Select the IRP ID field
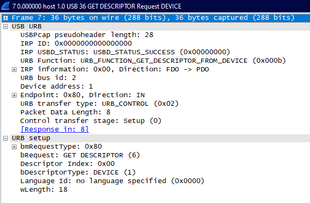This screenshot has height=203, width=310. [76, 44]
